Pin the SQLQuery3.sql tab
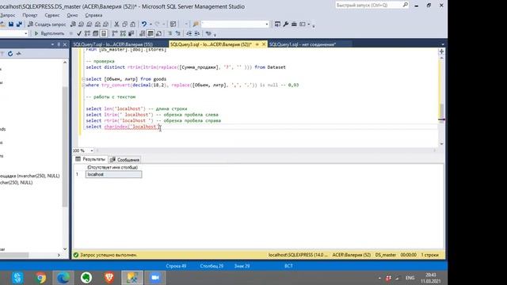The height and width of the screenshot is (285, 507). coord(257,44)
